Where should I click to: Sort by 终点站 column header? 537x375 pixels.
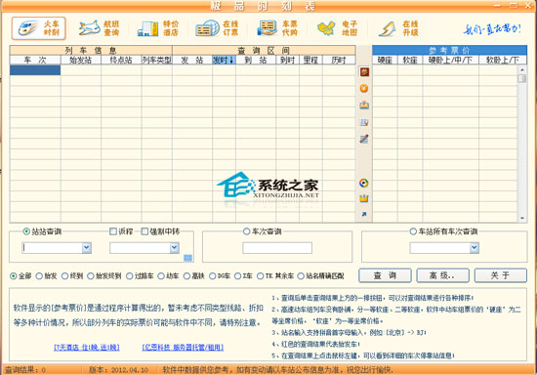121,60
